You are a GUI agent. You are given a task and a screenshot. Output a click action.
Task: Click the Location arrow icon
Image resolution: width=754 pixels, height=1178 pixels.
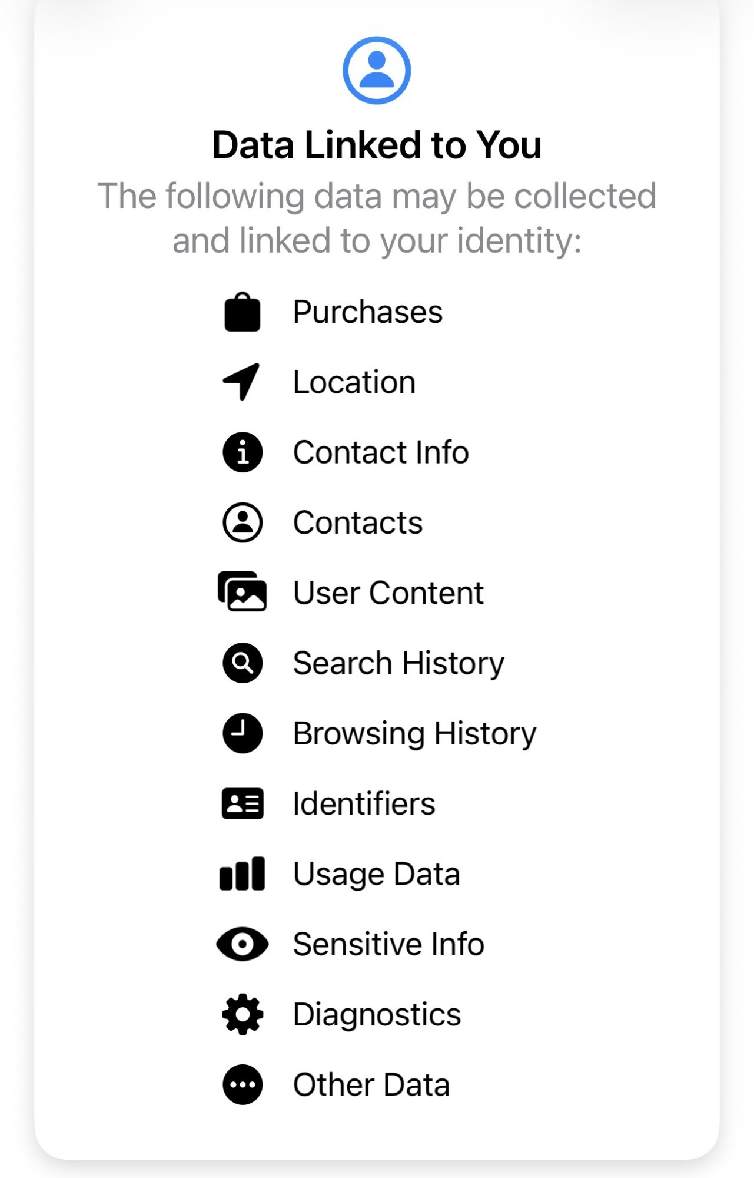241,382
